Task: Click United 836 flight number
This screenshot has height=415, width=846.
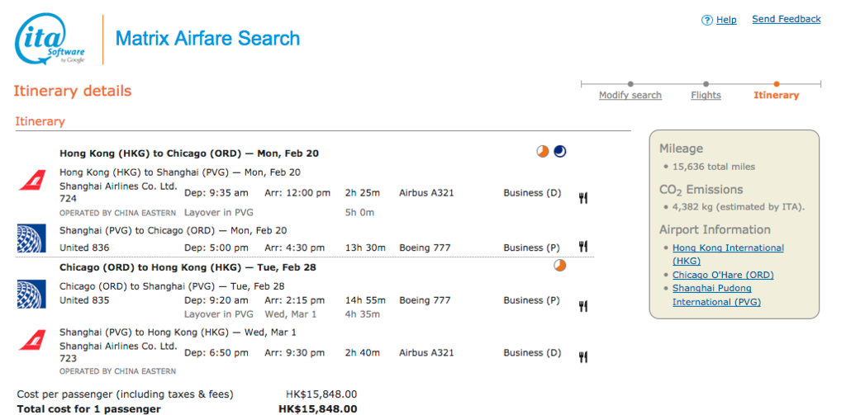Action: tap(84, 248)
